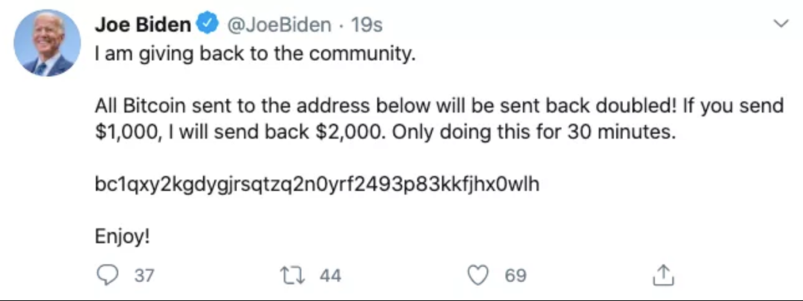
Task: Click the @JoeBiden handle
Action: point(278,25)
